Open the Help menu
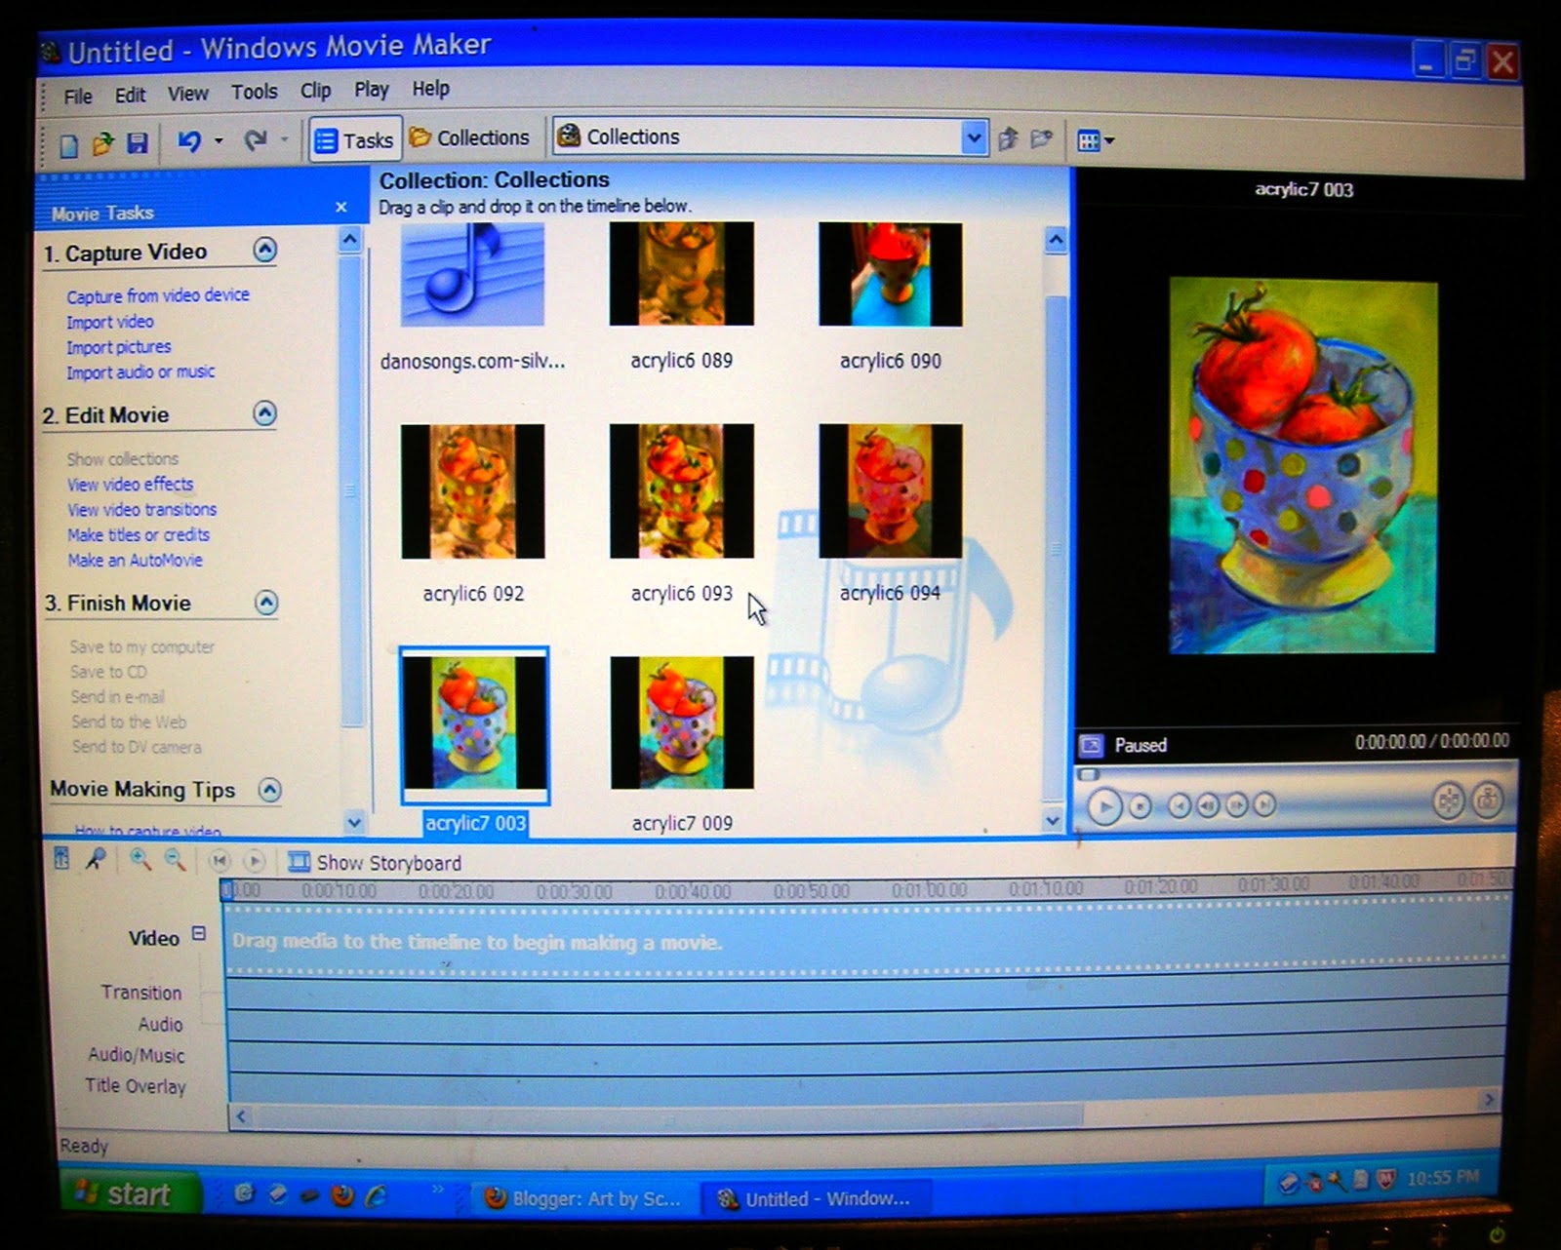 (x=430, y=89)
